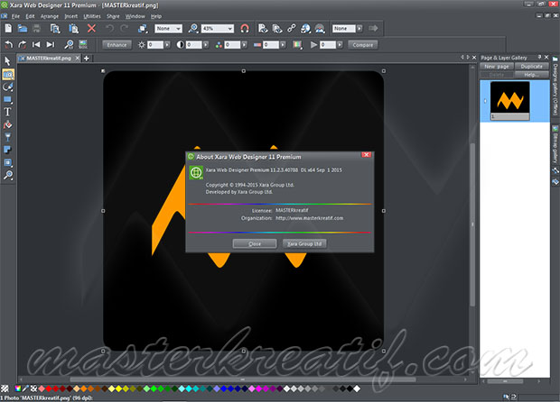Open the Window menu
This screenshot has width=560, height=402.
135,16
